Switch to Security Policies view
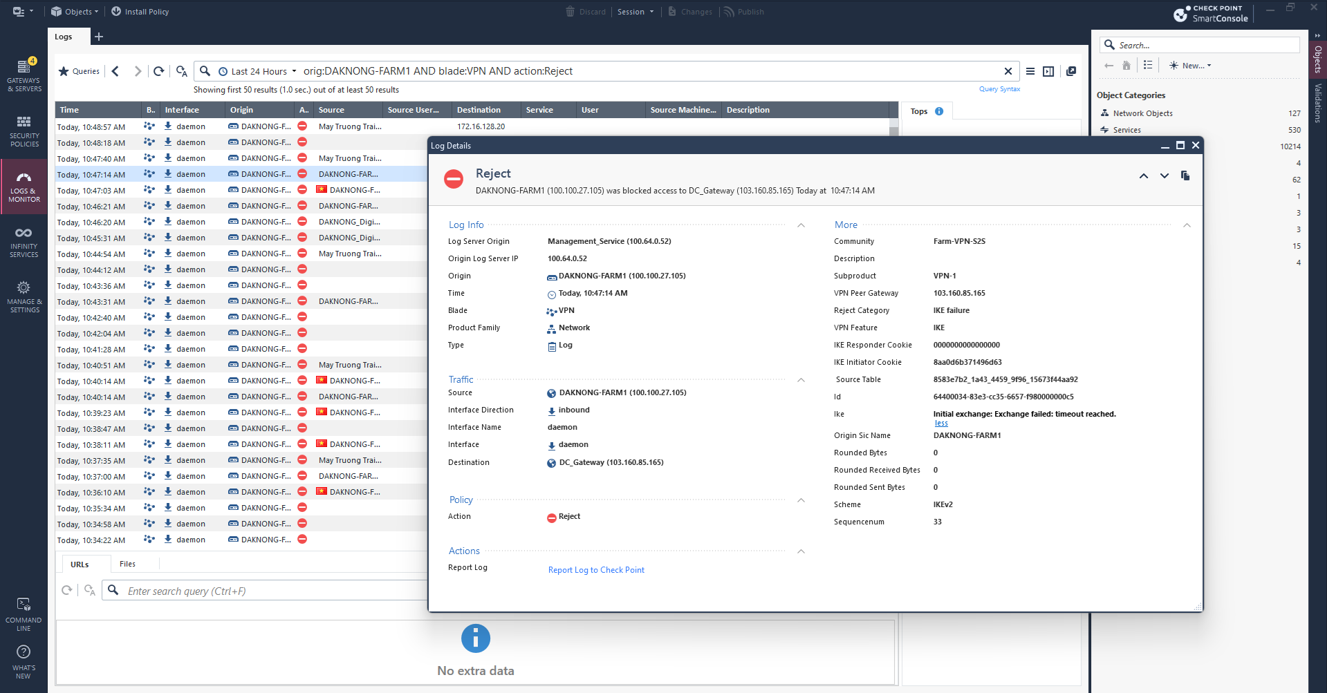The image size is (1327, 693). 24,131
